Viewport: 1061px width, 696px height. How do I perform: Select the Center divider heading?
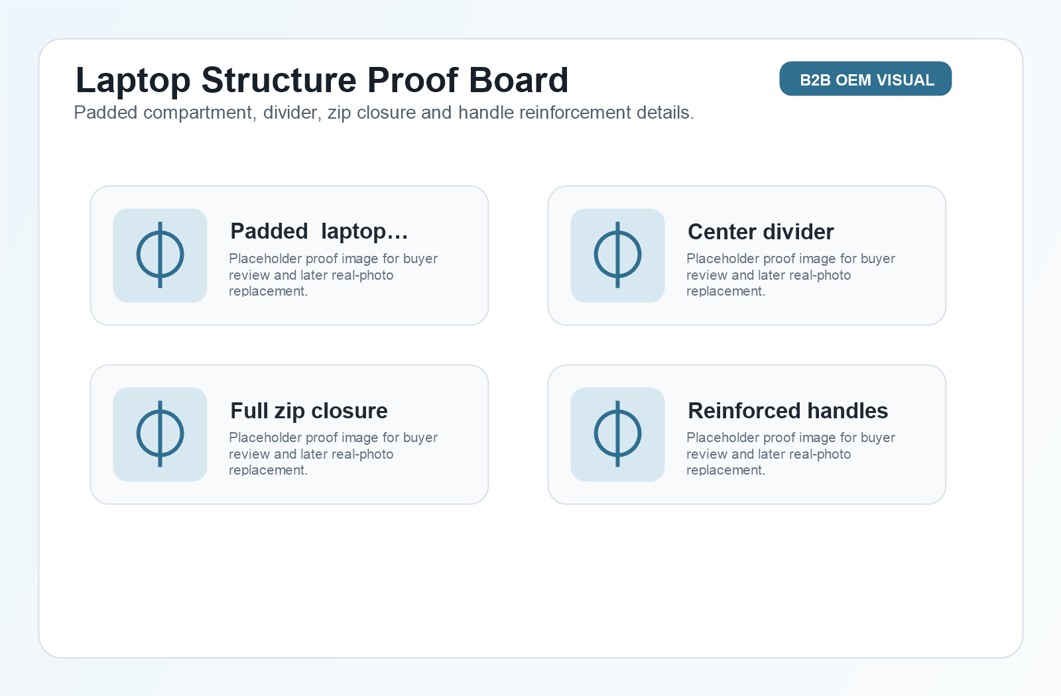coord(761,232)
